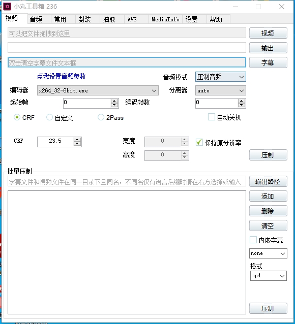This screenshot has height=324, width=295.
Task: Increase the CRF value with up arrow
Action: tap(77, 140)
